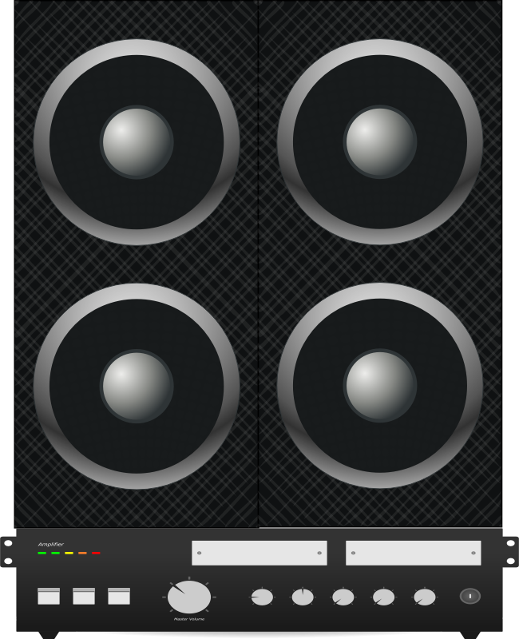Click the bottom-left speaker dome
Screen dimensions: 519x639
pyautogui.click(x=137, y=386)
